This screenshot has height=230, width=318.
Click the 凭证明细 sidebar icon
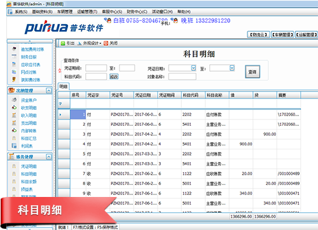pyautogui.click(x=14, y=166)
